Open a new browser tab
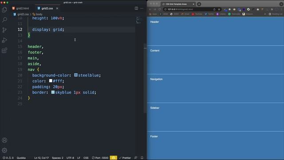The image size is (284, 160). pos(199,4)
